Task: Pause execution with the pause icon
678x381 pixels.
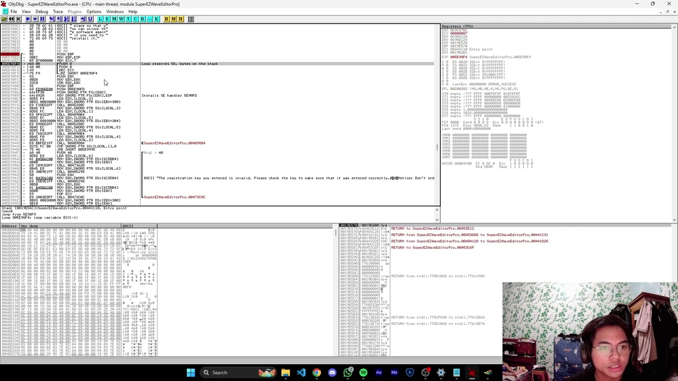Action: click(42, 19)
